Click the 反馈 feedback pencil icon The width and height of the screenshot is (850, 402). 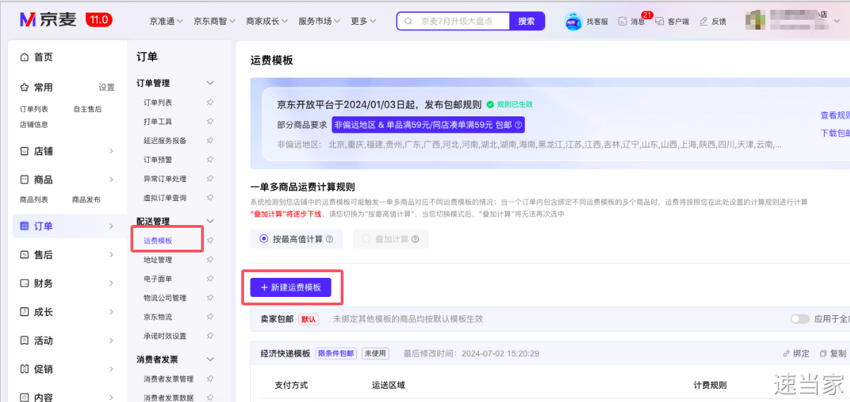click(x=703, y=21)
